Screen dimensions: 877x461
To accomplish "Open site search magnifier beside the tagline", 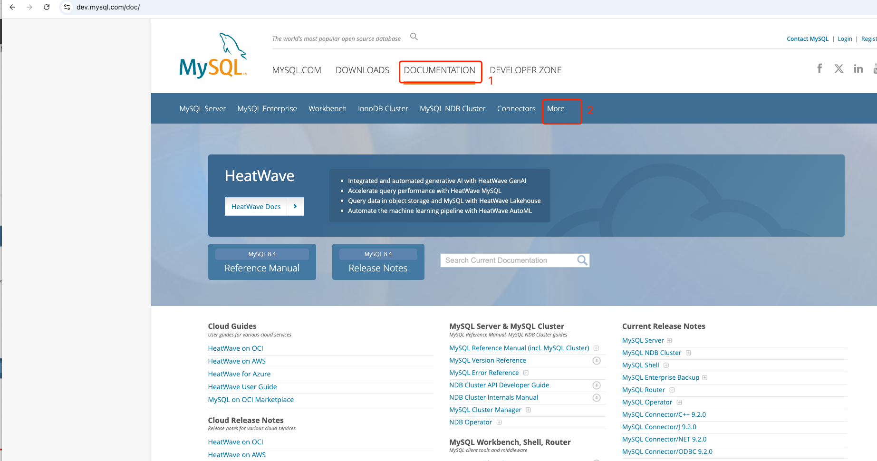I will point(414,37).
